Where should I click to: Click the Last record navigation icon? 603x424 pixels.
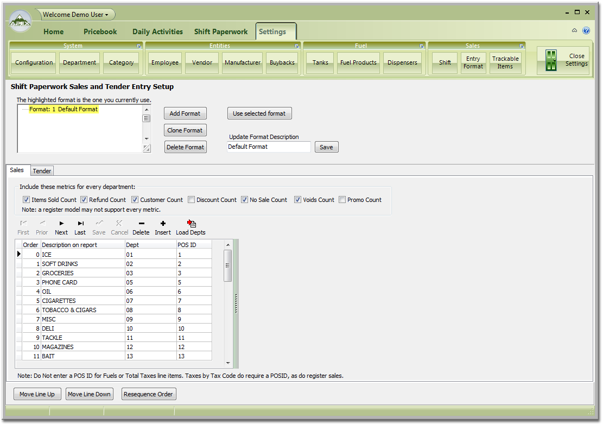click(80, 223)
